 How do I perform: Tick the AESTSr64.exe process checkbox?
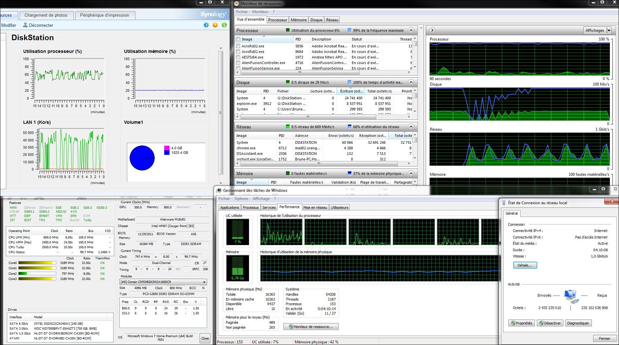pos(238,57)
